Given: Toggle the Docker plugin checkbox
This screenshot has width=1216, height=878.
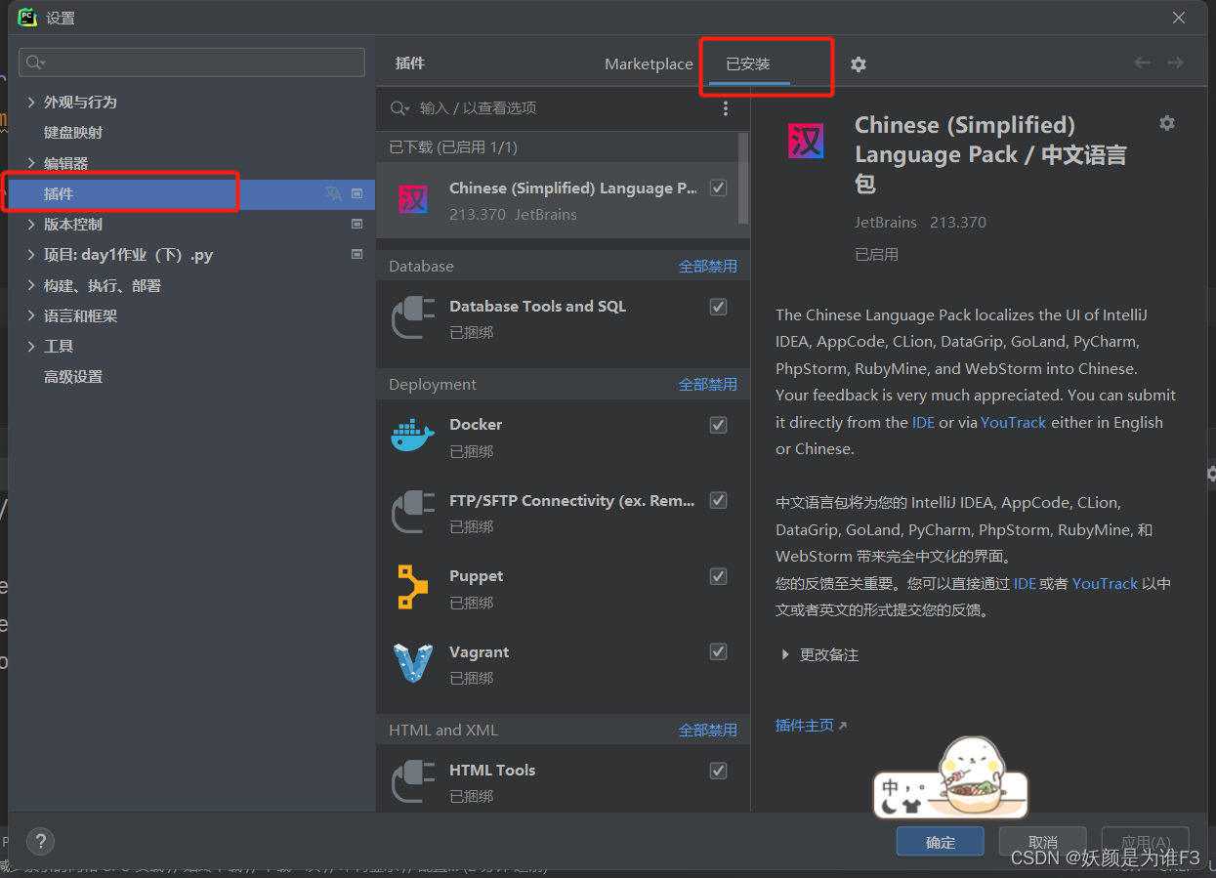Looking at the screenshot, I should (718, 425).
